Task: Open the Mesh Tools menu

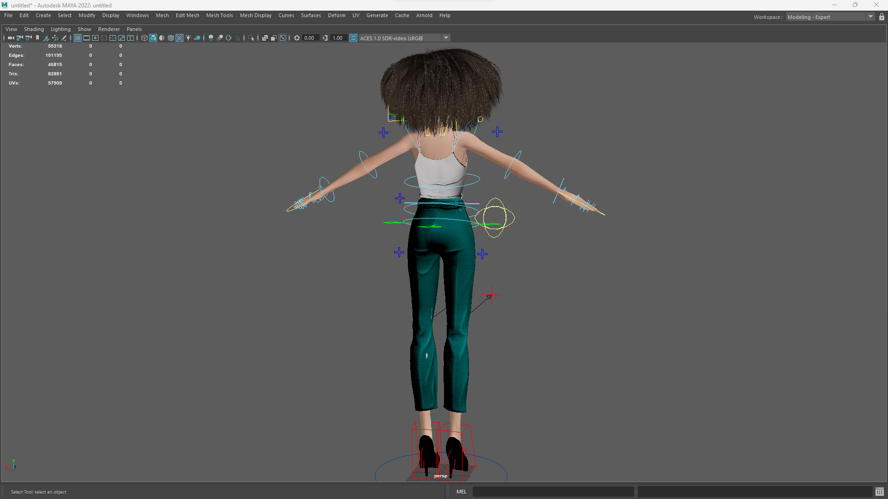Action: click(x=219, y=15)
